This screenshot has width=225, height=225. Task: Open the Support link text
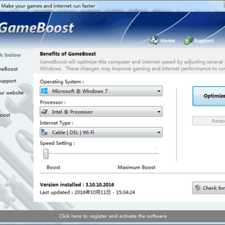coord(204,41)
